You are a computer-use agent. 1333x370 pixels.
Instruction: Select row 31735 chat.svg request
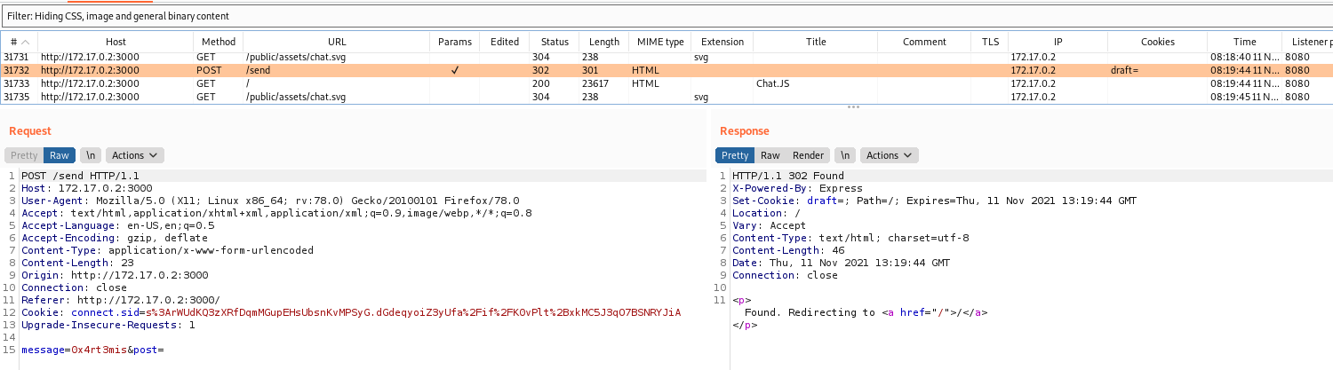[x=666, y=97]
